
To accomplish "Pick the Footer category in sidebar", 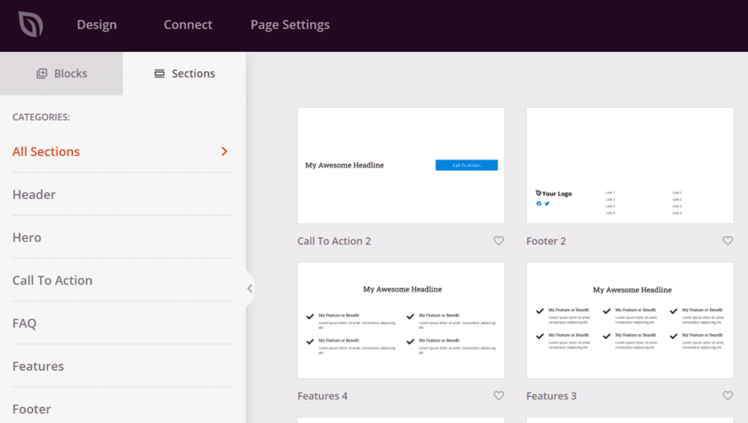I will [x=31, y=409].
